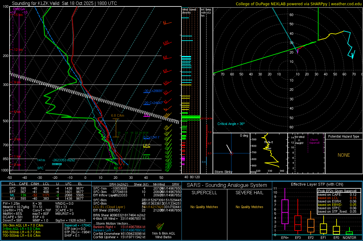Viewport: 363px width, 241px height.
Task: Click the 'MBURST = 0' value
Action: pos(64,213)
